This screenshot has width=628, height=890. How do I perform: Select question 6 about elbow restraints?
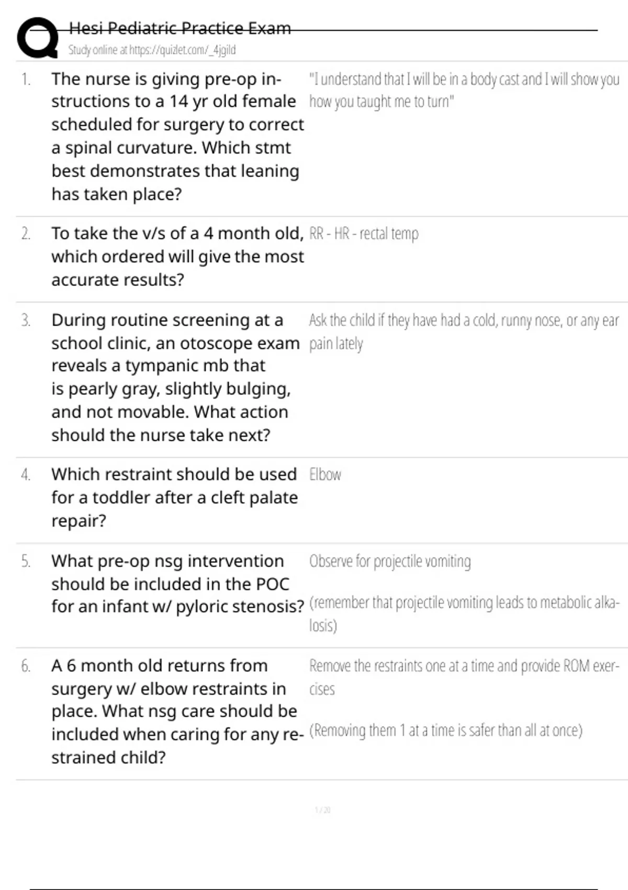(x=177, y=711)
